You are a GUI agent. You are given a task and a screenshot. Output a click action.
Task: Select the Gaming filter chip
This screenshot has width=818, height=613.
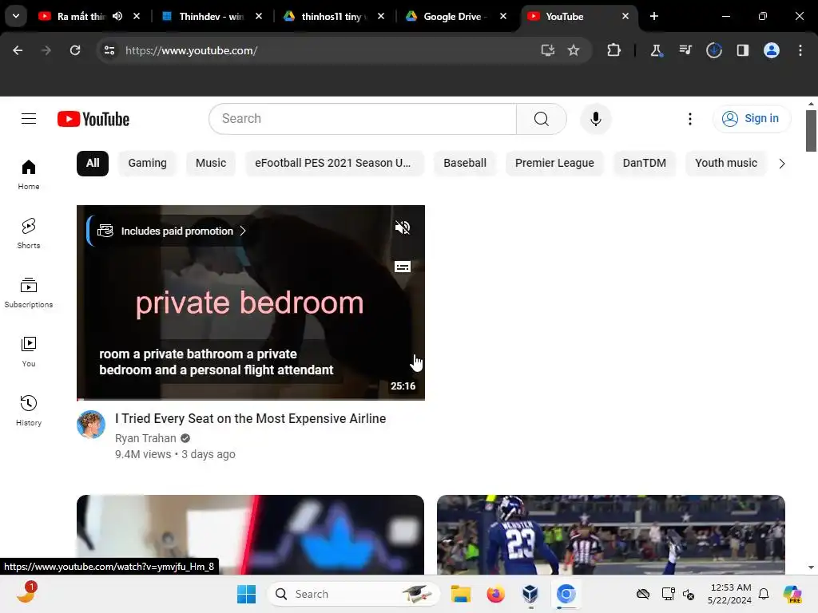click(x=147, y=163)
